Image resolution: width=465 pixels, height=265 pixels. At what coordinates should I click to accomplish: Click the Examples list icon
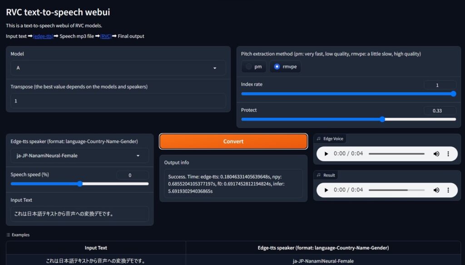pos(8,235)
